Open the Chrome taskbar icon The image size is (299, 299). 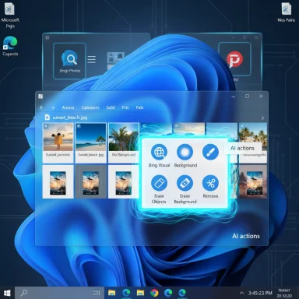pyautogui.click(x=154, y=293)
